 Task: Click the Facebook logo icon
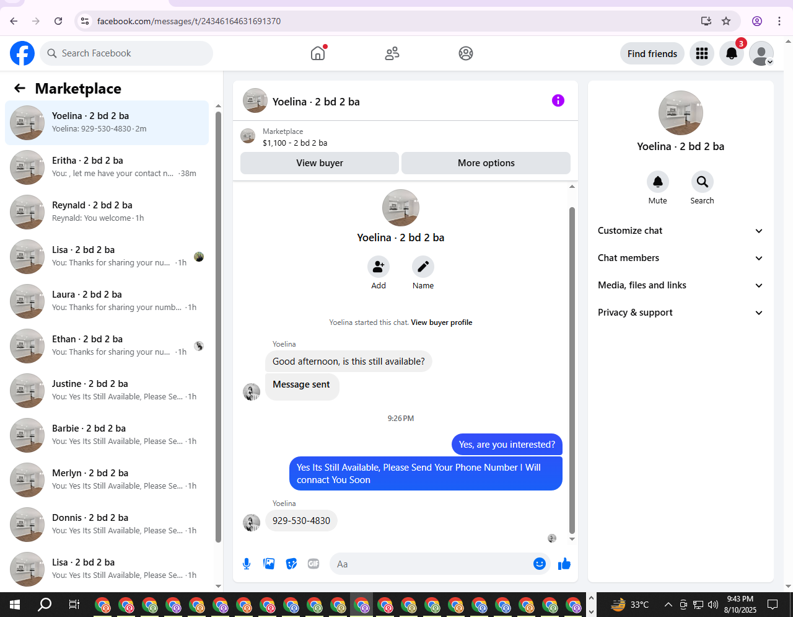pos(22,53)
